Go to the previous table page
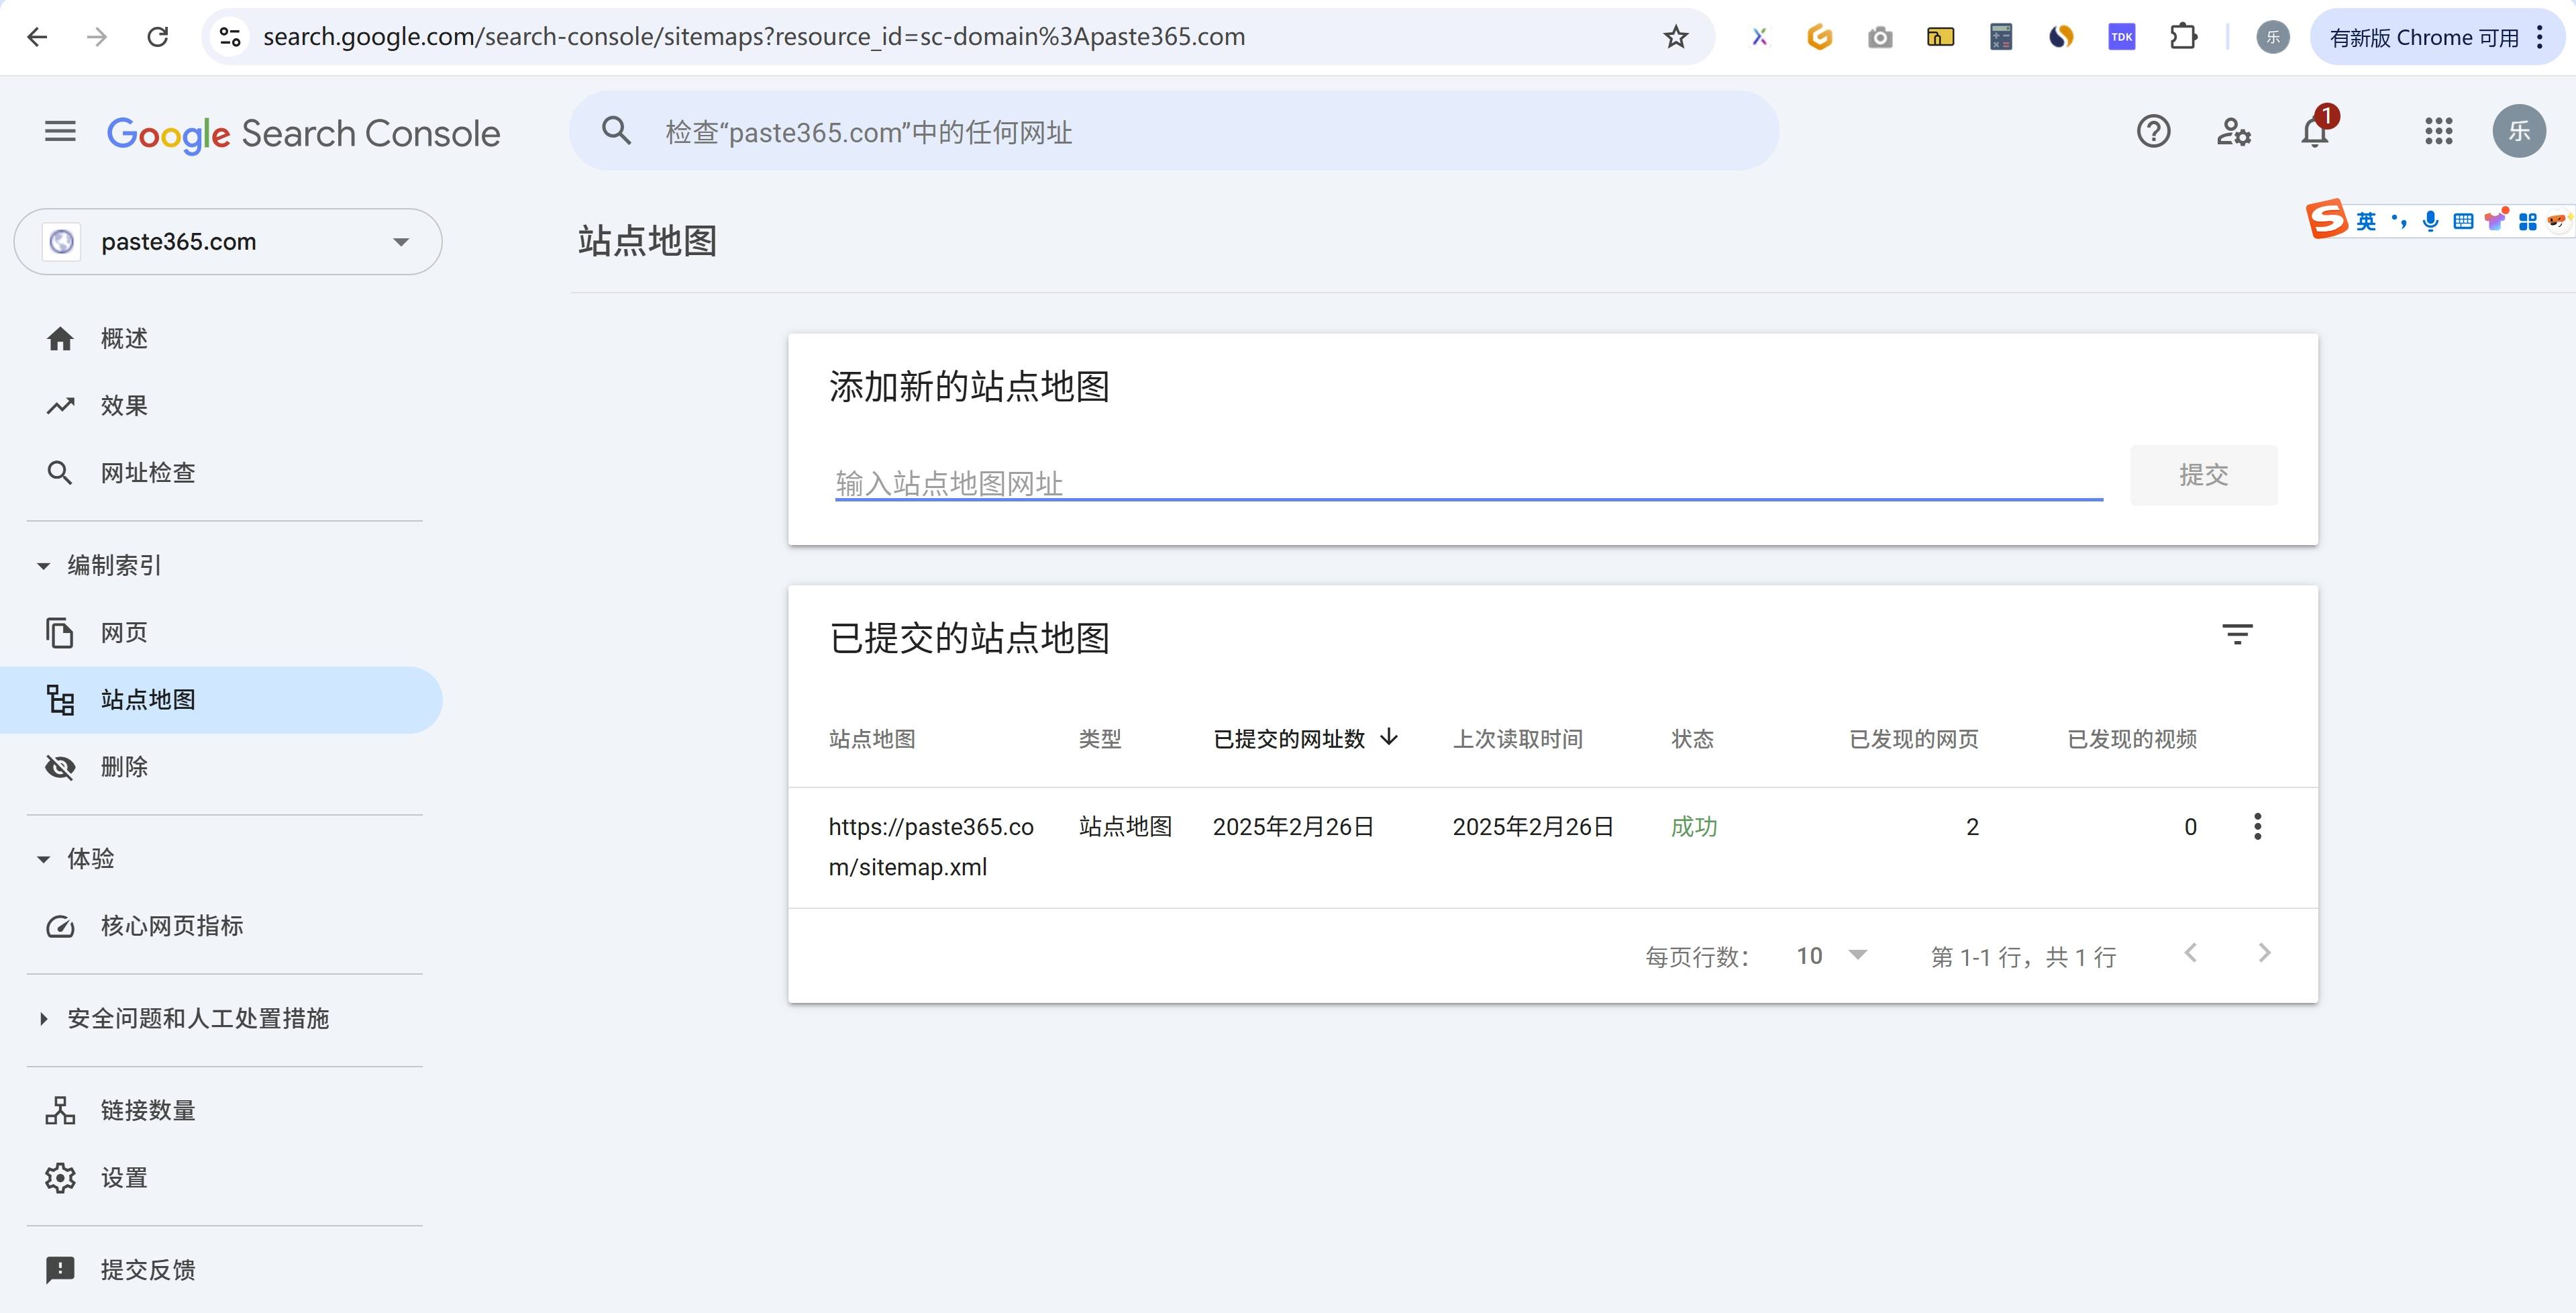Screen dimensions: 2576x1313 (2190, 953)
